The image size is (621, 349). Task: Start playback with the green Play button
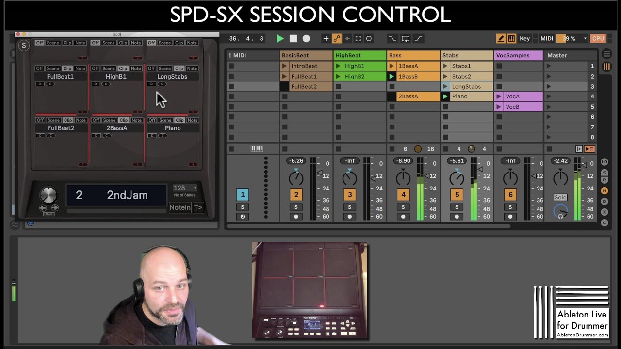coord(280,38)
